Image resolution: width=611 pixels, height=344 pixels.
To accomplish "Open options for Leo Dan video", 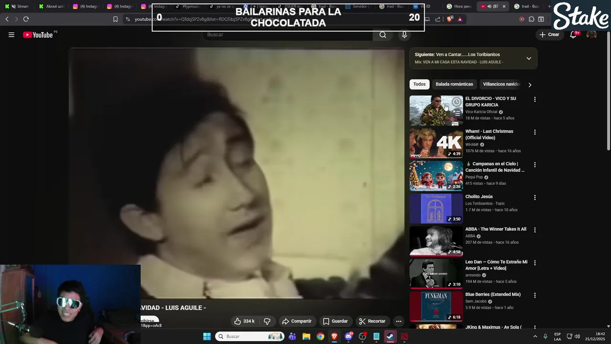I will click(x=535, y=263).
